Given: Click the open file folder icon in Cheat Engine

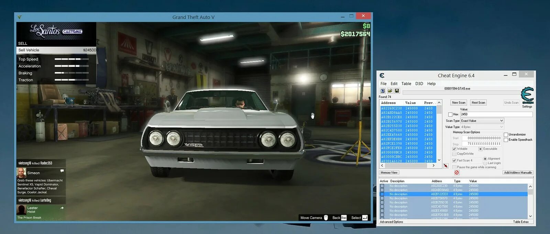Looking at the screenshot, I should pos(390,91).
